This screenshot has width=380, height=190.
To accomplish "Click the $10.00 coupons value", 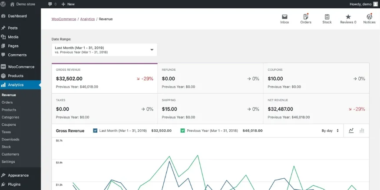I will 275,79.
